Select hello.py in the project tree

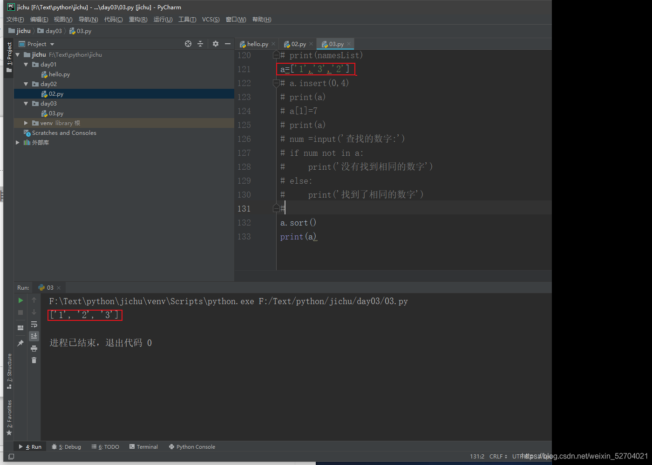[55, 74]
